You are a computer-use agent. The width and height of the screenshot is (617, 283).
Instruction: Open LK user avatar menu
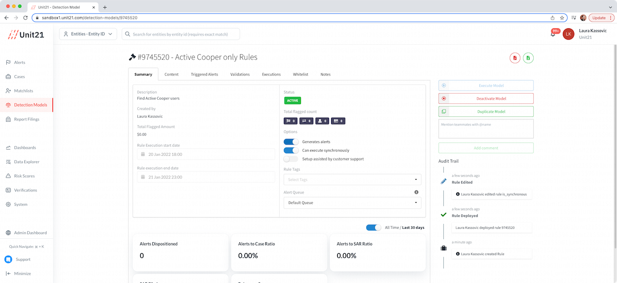coord(568,34)
